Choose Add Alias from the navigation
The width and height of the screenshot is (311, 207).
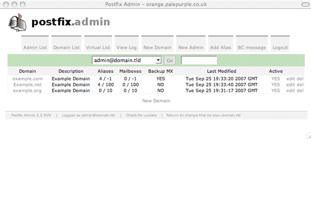point(221,47)
